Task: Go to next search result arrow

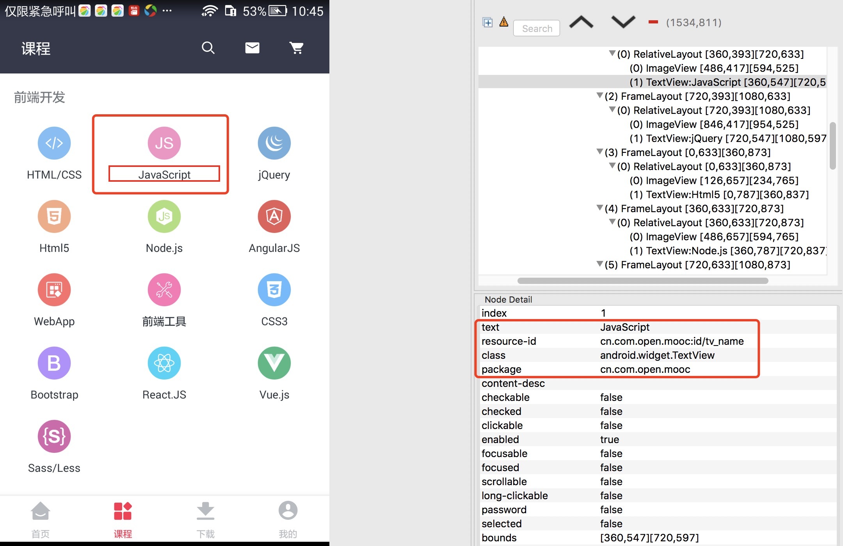Action: point(623,22)
